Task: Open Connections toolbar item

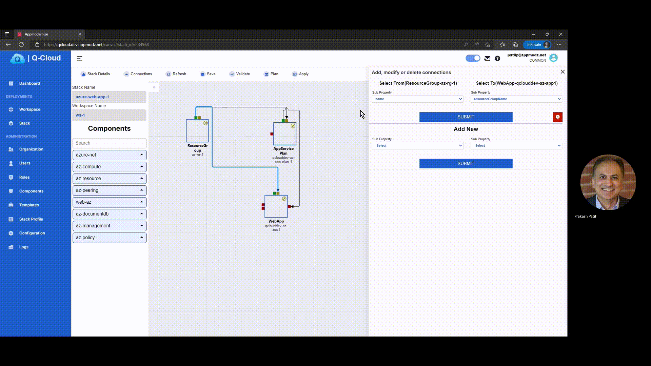Action: pos(138,74)
